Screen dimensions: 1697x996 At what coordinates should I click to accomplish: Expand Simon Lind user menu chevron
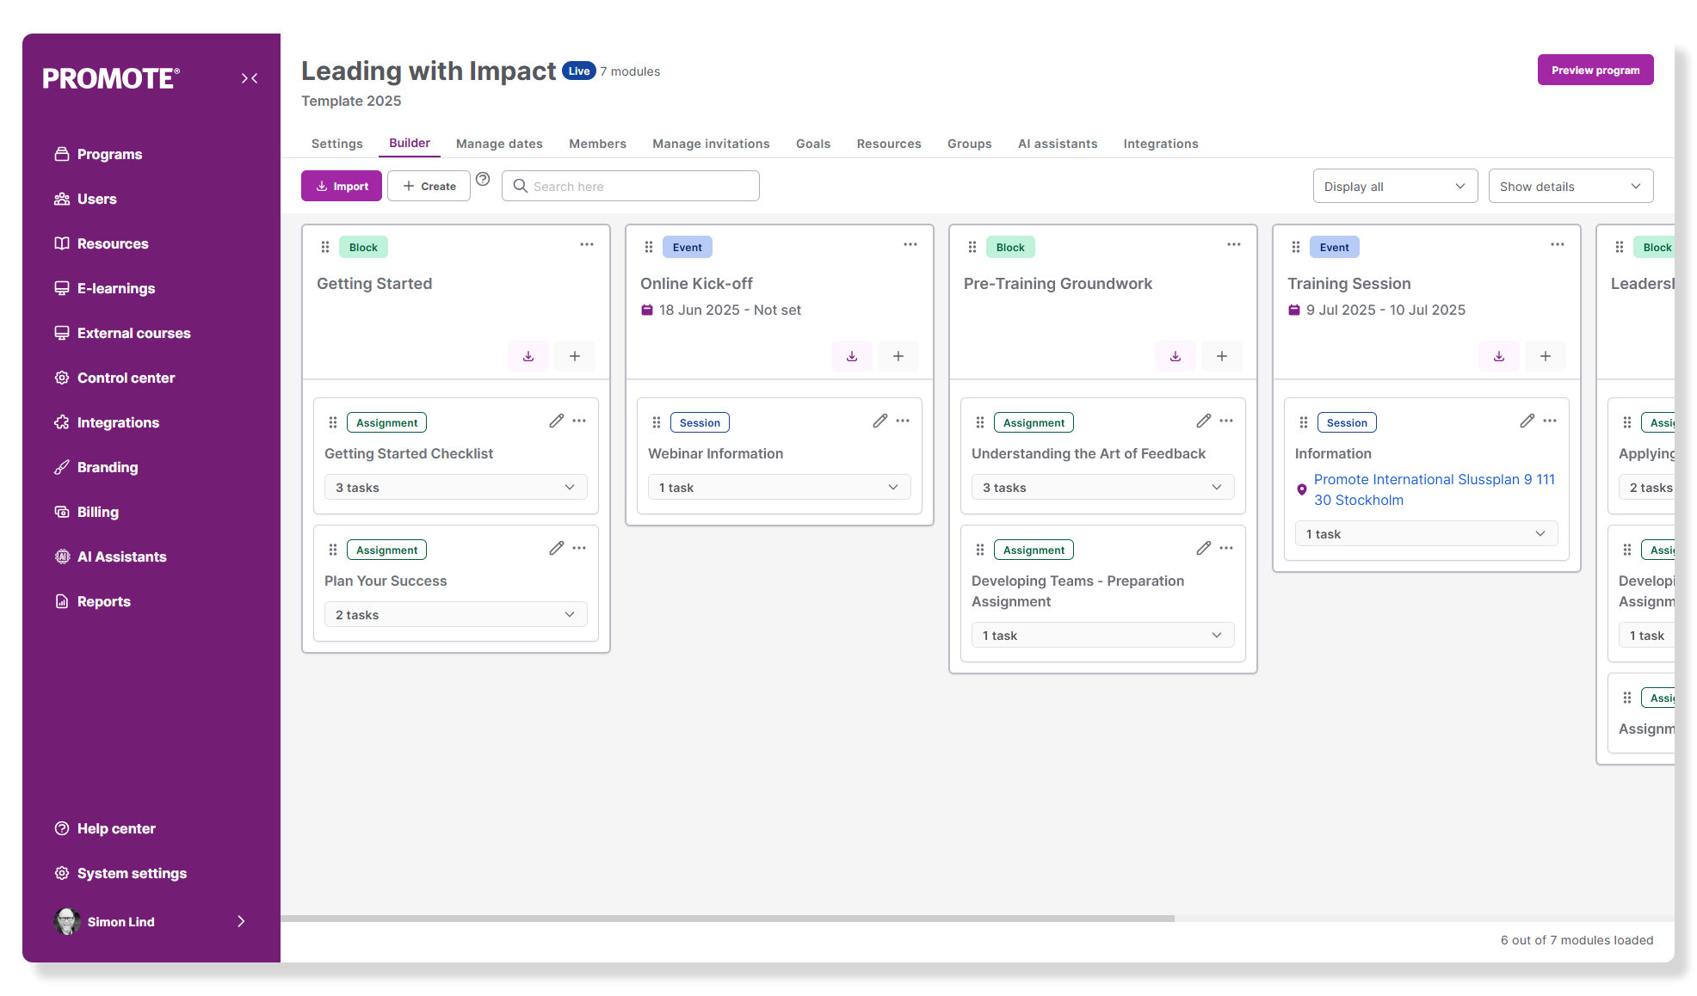[241, 921]
